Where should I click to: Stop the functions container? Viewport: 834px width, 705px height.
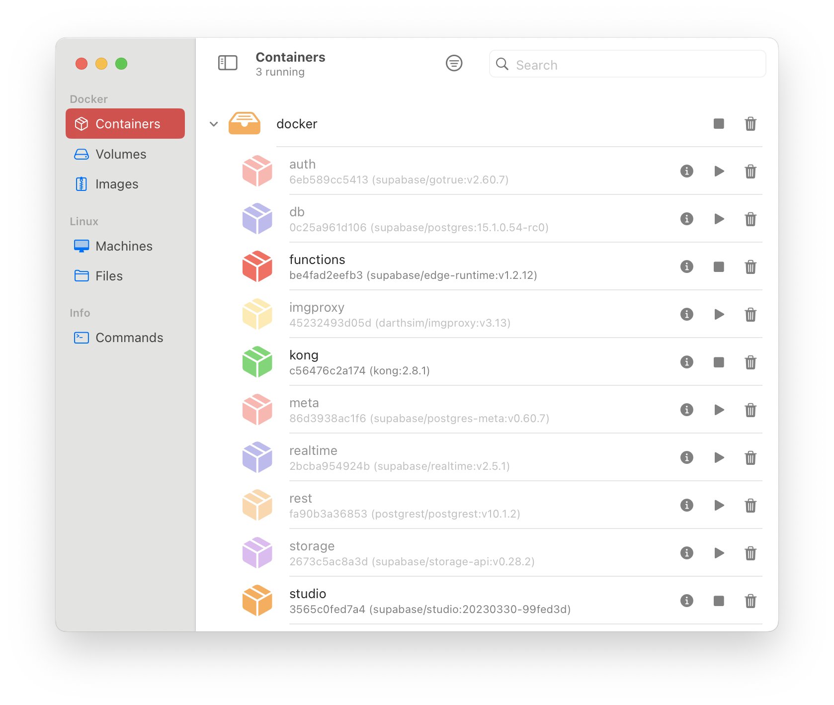click(719, 266)
